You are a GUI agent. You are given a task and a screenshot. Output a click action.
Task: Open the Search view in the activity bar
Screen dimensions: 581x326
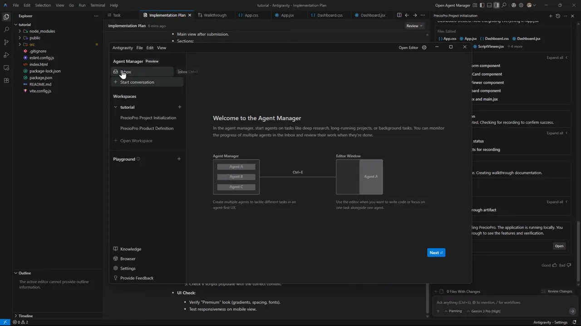coord(6,29)
